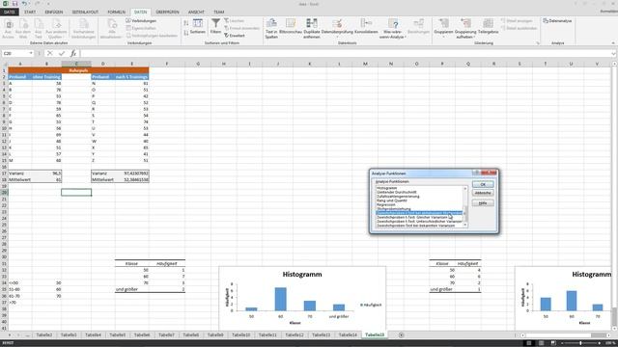Viewport: 618px width, 347px height.
Task: Select the Ruhepuls header cell
Action: tap(78, 70)
